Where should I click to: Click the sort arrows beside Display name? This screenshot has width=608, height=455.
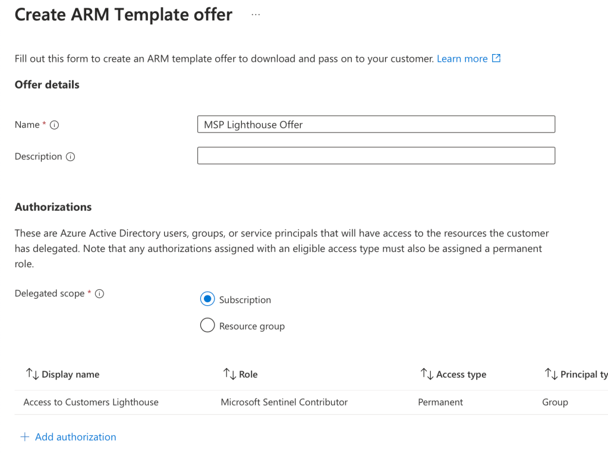[32, 374]
